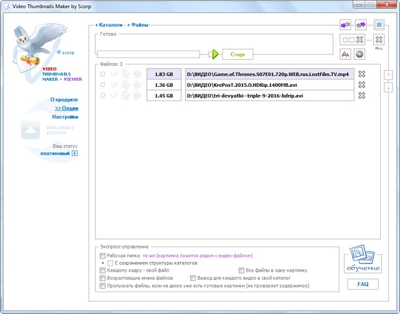The height and width of the screenshot is (314, 400).
Task: Click the remove ALL files icon
Action: click(x=379, y=40)
